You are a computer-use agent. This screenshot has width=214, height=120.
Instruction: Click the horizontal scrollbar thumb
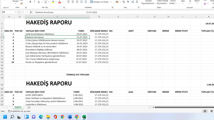184,108
